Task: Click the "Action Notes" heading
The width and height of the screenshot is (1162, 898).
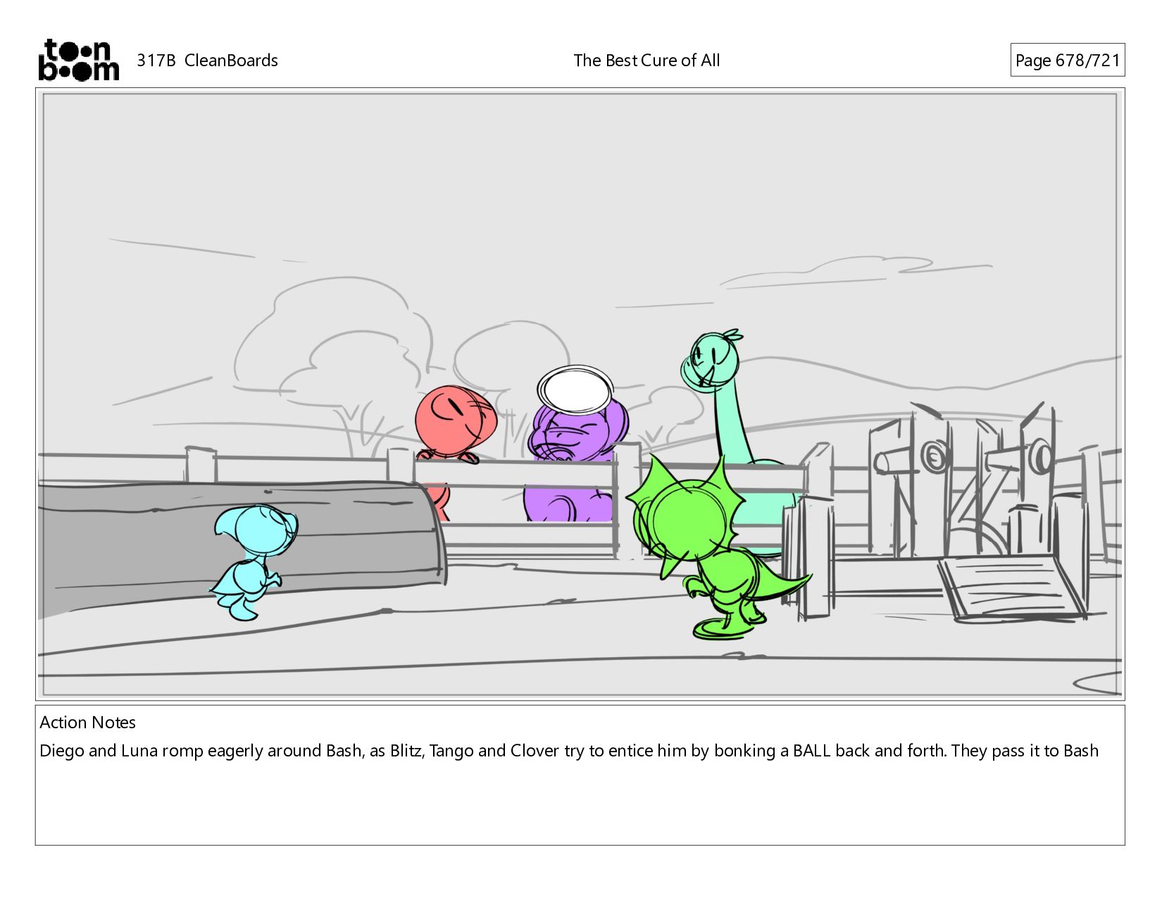Action: click(87, 723)
